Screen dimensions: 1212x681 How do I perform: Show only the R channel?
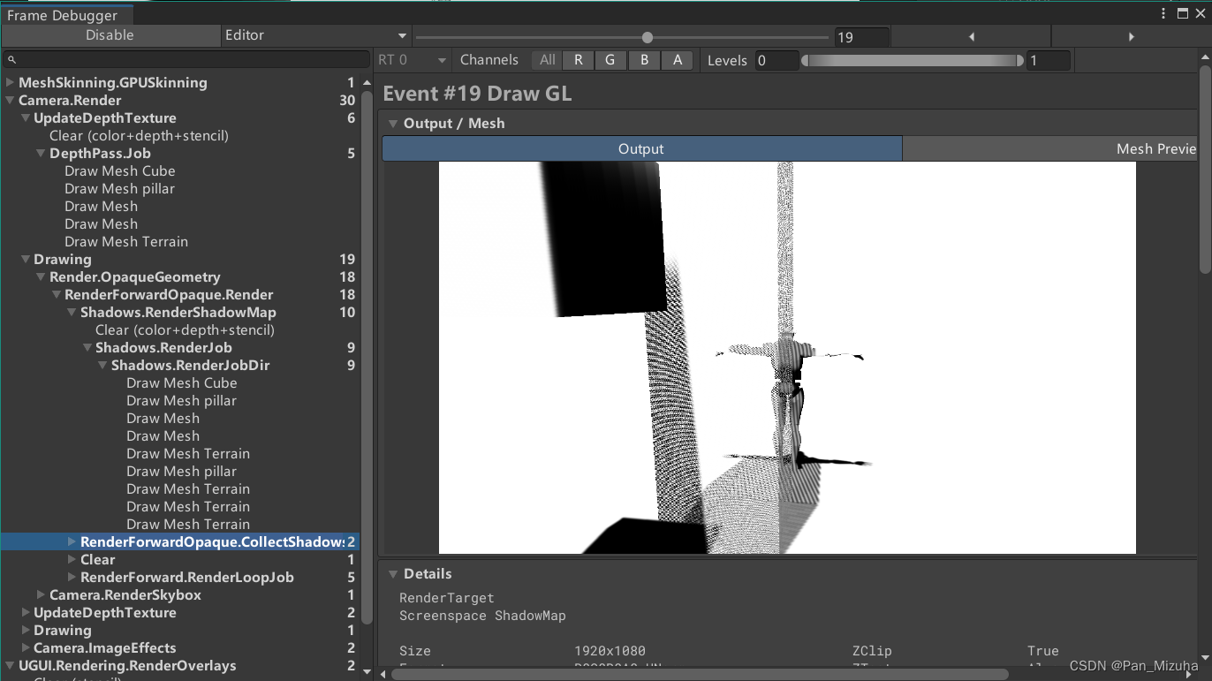(579, 60)
